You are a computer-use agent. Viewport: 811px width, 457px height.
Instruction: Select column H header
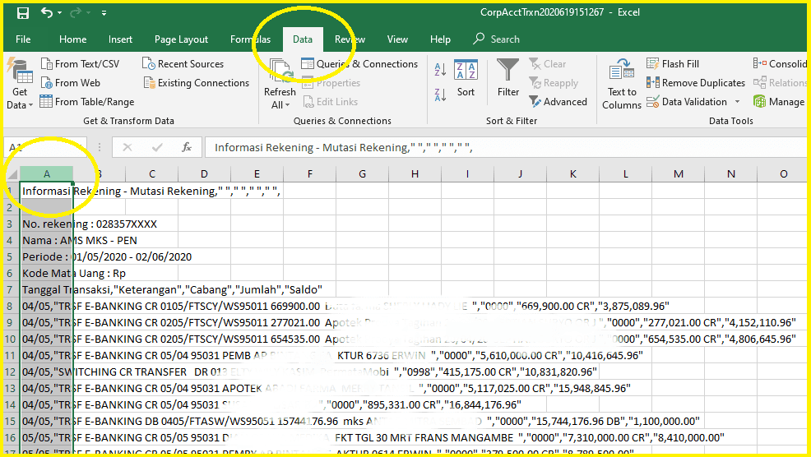pos(415,173)
